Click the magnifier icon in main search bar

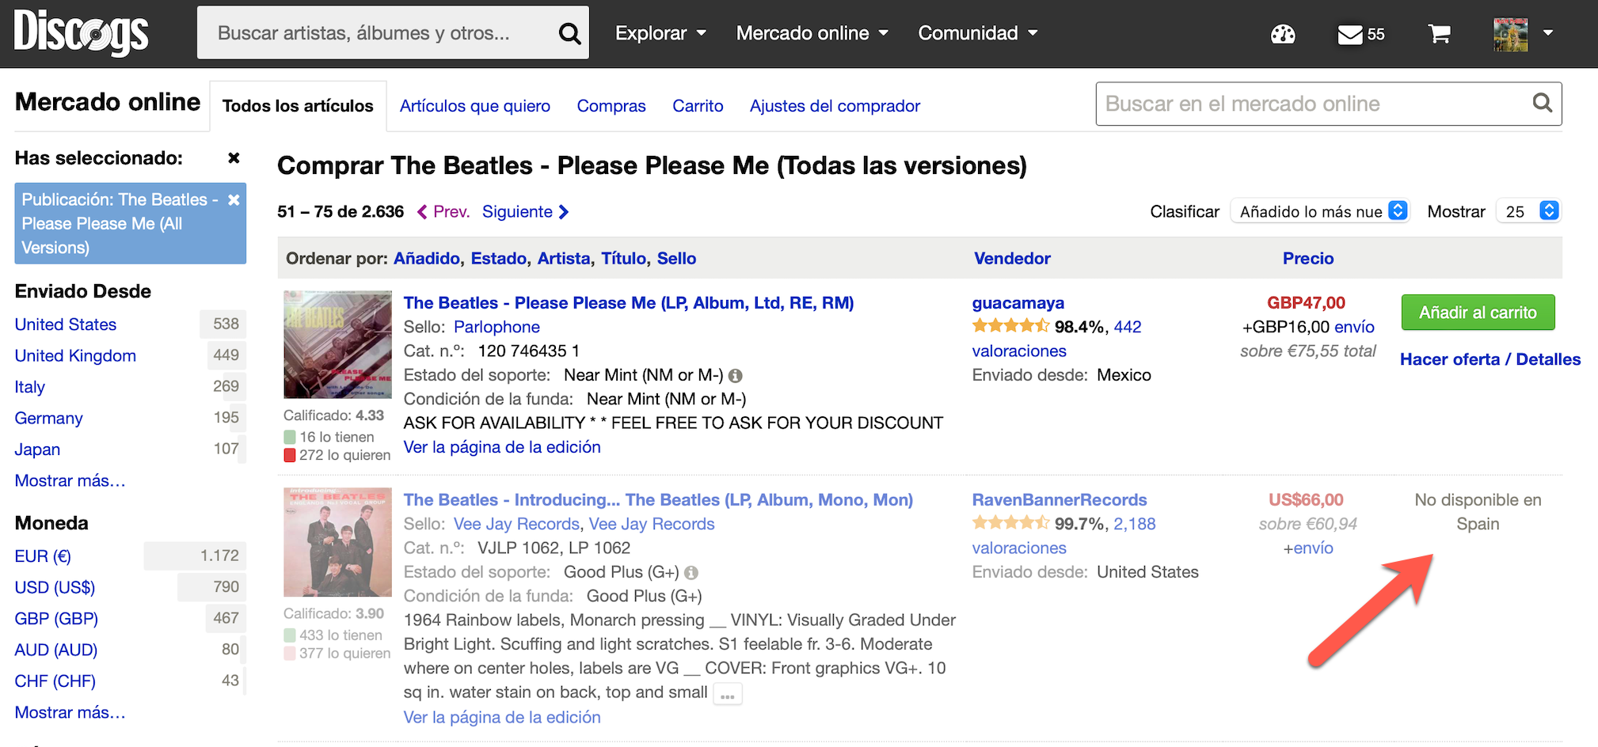click(x=569, y=33)
